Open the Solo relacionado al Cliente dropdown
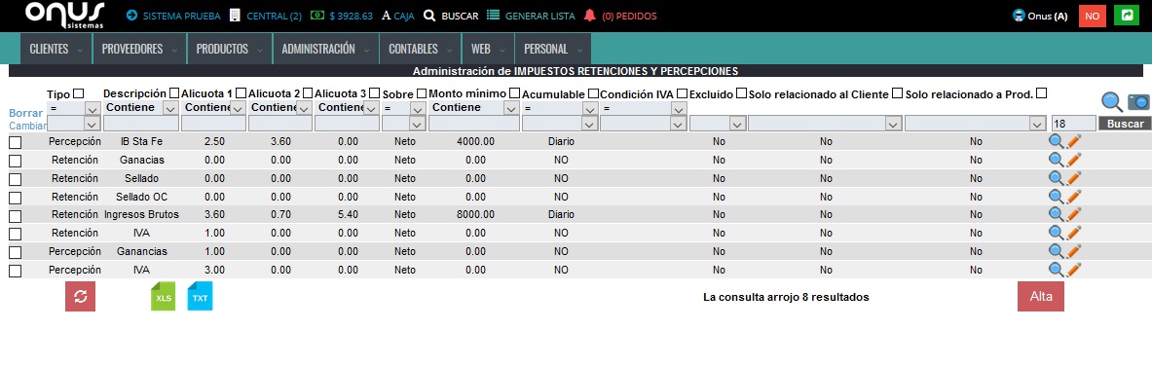 click(826, 124)
